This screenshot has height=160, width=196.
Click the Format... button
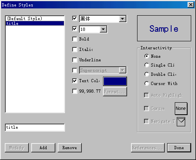[115, 91]
